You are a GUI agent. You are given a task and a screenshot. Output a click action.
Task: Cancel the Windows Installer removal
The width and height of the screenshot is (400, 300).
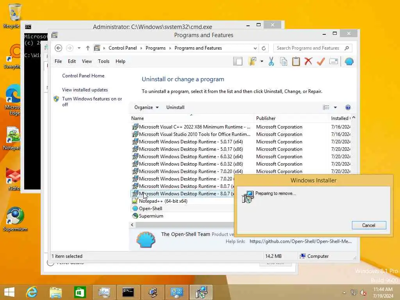click(369, 225)
